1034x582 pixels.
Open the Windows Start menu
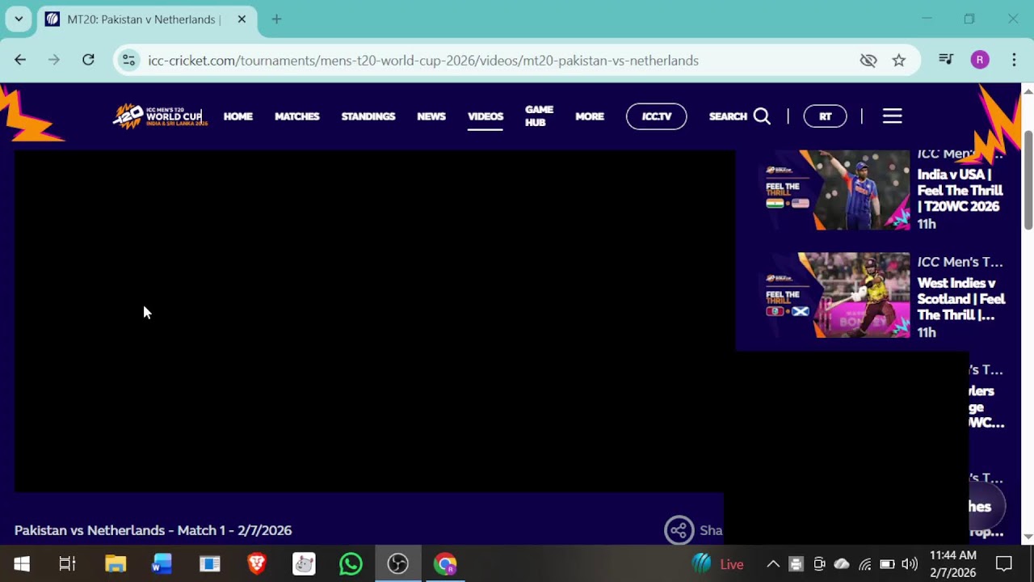[22, 564]
